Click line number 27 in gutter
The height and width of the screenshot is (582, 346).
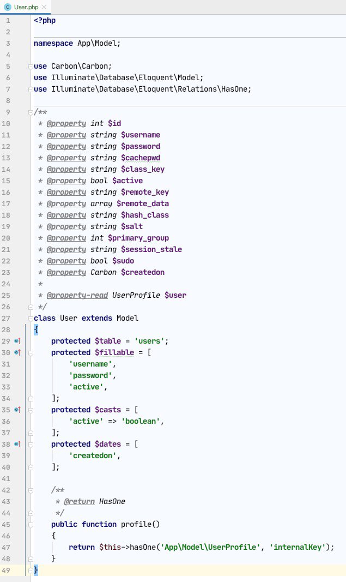point(6,318)
